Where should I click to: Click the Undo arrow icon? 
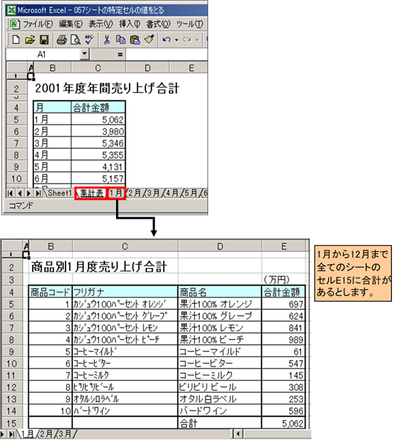tap(167, 40)
